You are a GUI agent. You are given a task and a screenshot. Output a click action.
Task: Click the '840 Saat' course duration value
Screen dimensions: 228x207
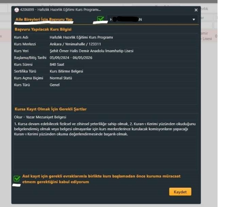click(56, 65)
